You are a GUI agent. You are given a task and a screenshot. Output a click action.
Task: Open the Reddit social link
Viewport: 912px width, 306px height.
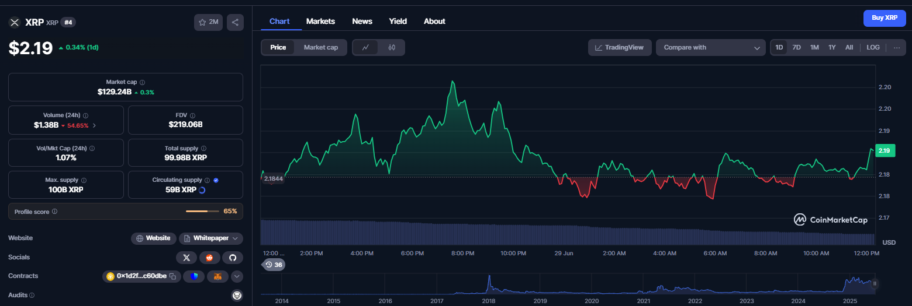(209, 257)
